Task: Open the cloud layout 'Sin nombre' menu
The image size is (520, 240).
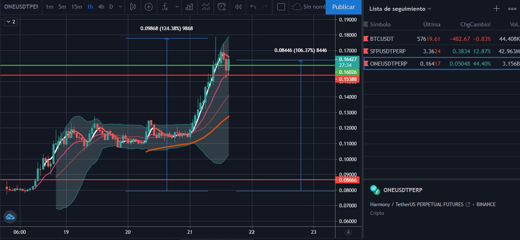Action: pyautogui.click(x=308, y=7)
